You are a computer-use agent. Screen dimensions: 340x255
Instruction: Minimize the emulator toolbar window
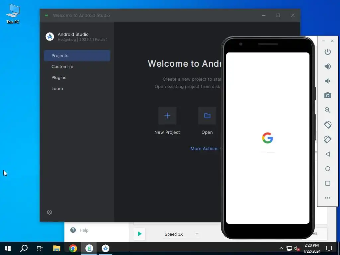pyautogui.click(x=323, y=41)
